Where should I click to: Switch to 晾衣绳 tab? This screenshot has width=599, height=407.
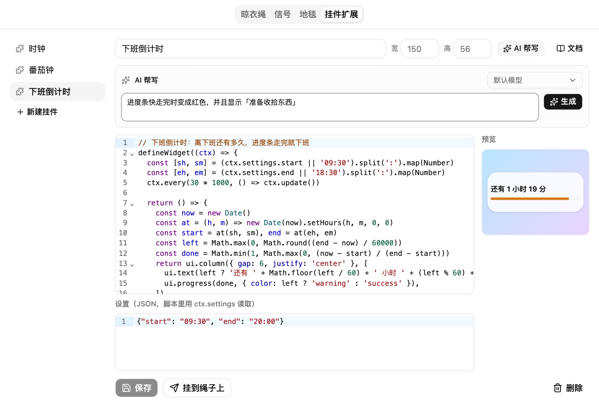[x=253, y=15]
